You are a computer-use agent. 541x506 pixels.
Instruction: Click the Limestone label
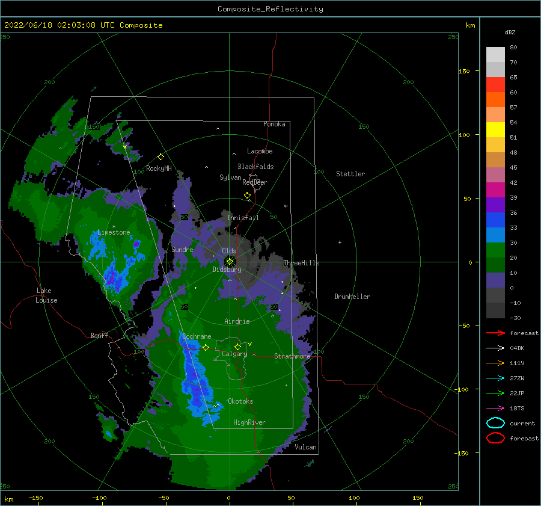[x=114, y=232]
